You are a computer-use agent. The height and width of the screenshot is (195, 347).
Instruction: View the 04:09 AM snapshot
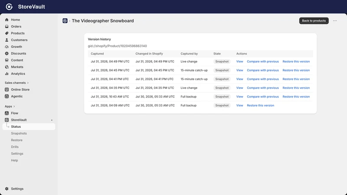(240, 105)
